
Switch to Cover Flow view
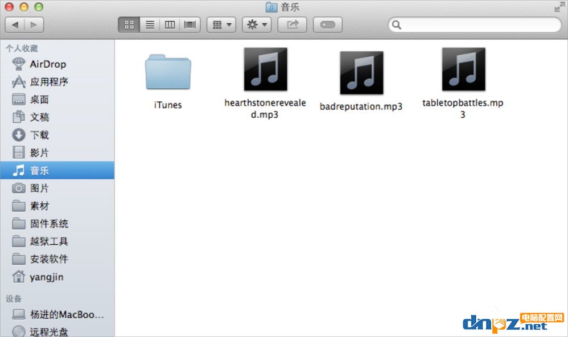pyautogui.click(x=190, y=24)
